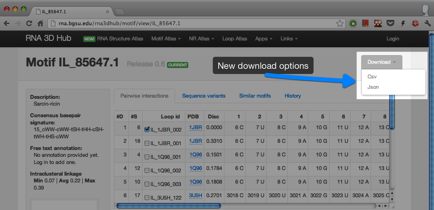Viewport: 434px width, 210px height.
Task: Tick the IL_3U5H_122 loop checkbox
Action: pos(147,197)
